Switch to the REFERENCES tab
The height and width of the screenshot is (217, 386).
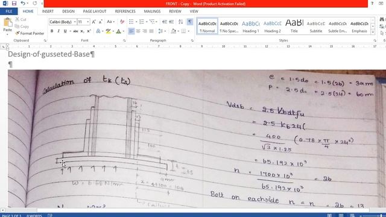point(125,11)
